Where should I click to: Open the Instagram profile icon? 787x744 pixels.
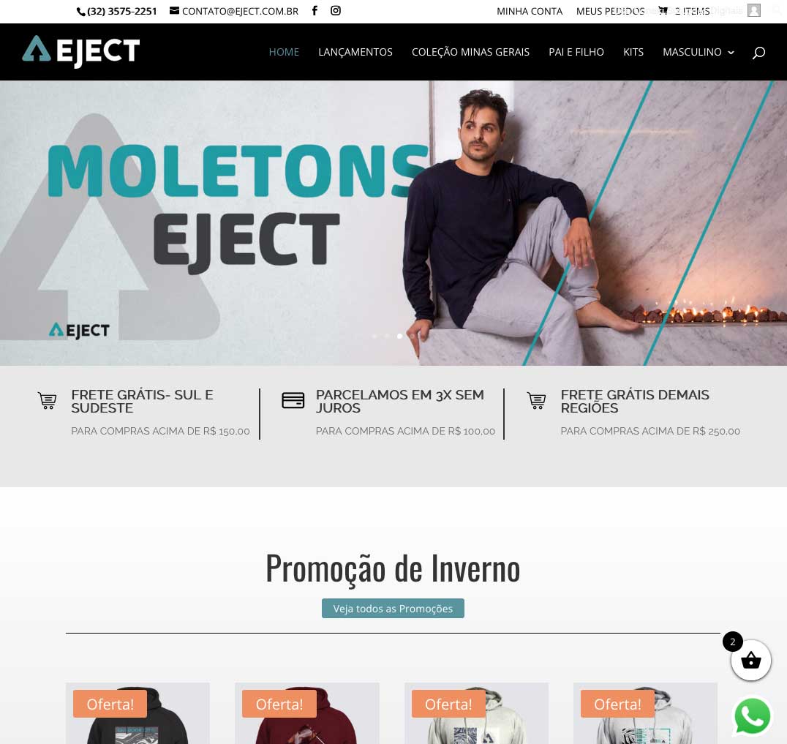click(x=336, y=10)
